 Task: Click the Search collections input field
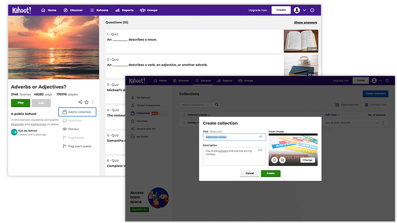[200, 105]
